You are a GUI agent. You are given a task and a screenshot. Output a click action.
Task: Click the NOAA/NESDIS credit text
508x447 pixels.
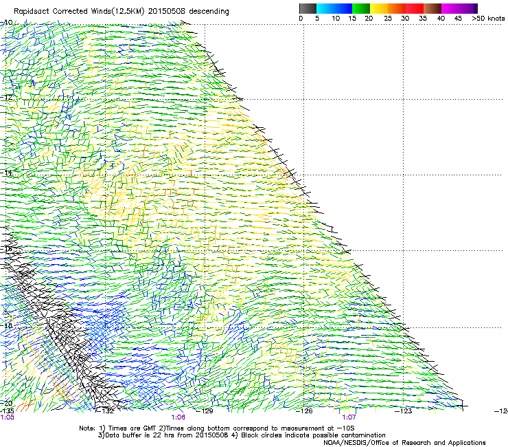click(404, 443)
